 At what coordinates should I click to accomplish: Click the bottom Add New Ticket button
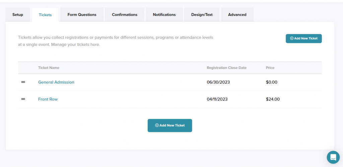(170, 126)
